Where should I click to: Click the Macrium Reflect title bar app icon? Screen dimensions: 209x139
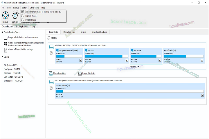tap(2, 3)
